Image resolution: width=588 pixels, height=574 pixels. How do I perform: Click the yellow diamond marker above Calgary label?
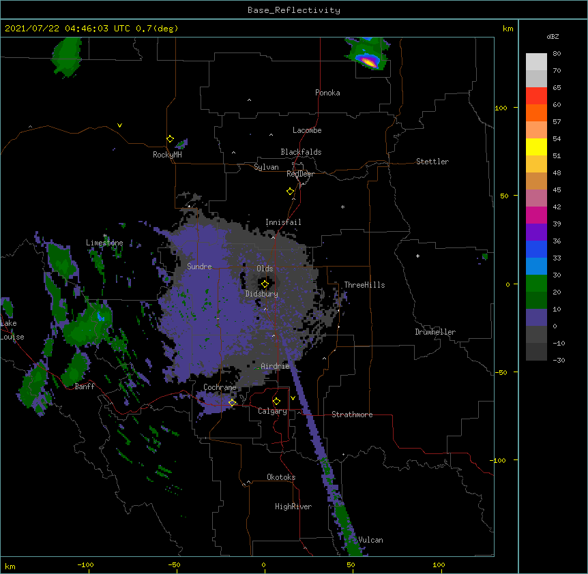pos(276,402)
